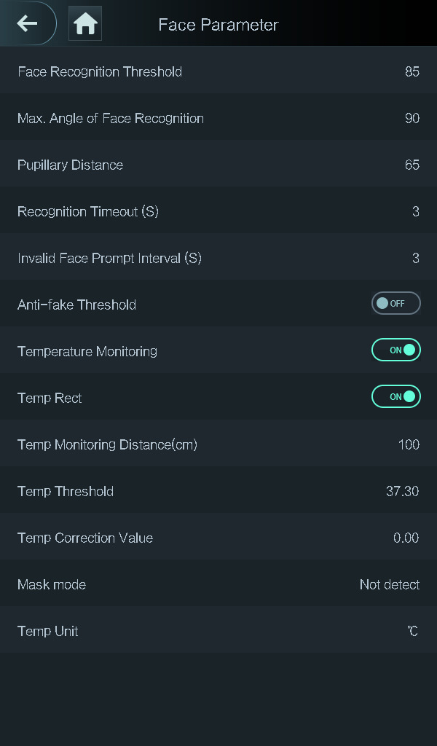Adjust Temp Correction Value 0.00
This screenshot has height=746, width=437.
(406, 538)
